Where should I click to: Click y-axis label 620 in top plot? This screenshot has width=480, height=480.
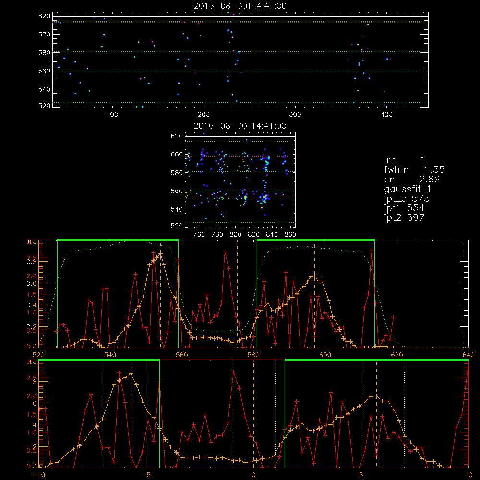[44, 16]
